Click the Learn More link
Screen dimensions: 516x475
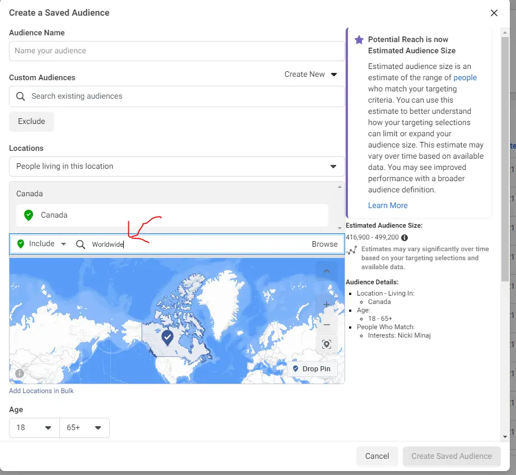click(388, 206)
